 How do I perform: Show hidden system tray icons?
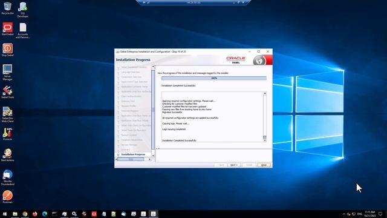(344, 214)
